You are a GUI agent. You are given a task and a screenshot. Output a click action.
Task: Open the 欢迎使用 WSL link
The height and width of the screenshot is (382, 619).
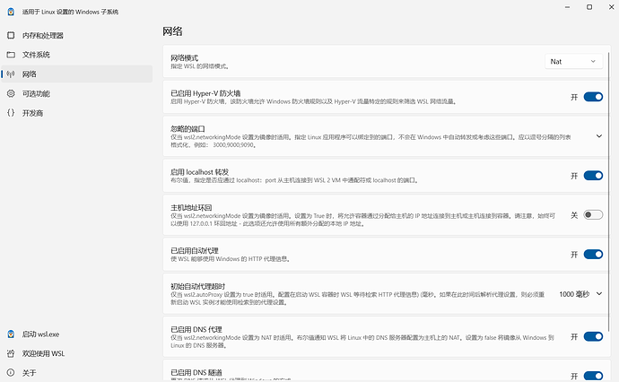[77, 353]
